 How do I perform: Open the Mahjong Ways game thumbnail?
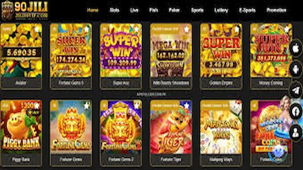point(221,127)
